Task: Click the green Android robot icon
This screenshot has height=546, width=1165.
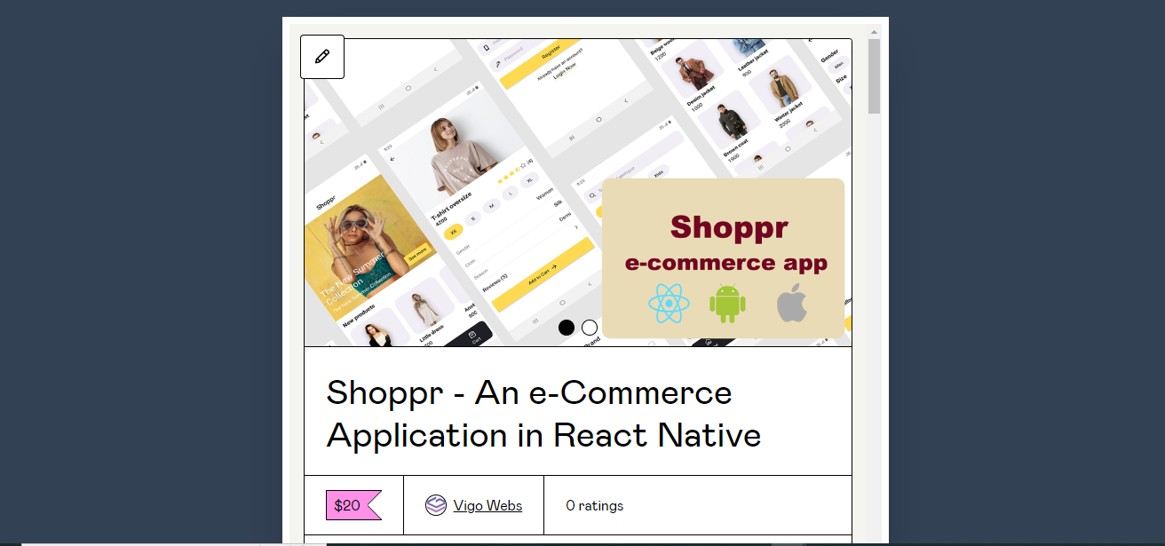Action: pyautogui.click(x=728, y=304)
